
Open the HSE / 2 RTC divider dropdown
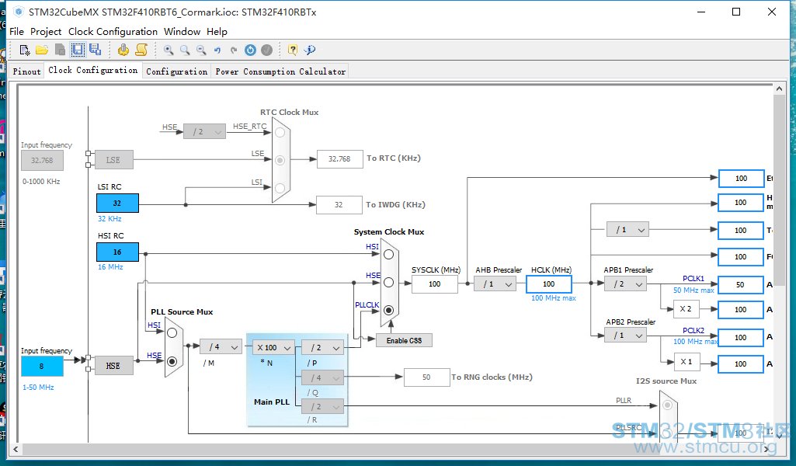click(204, 131)
